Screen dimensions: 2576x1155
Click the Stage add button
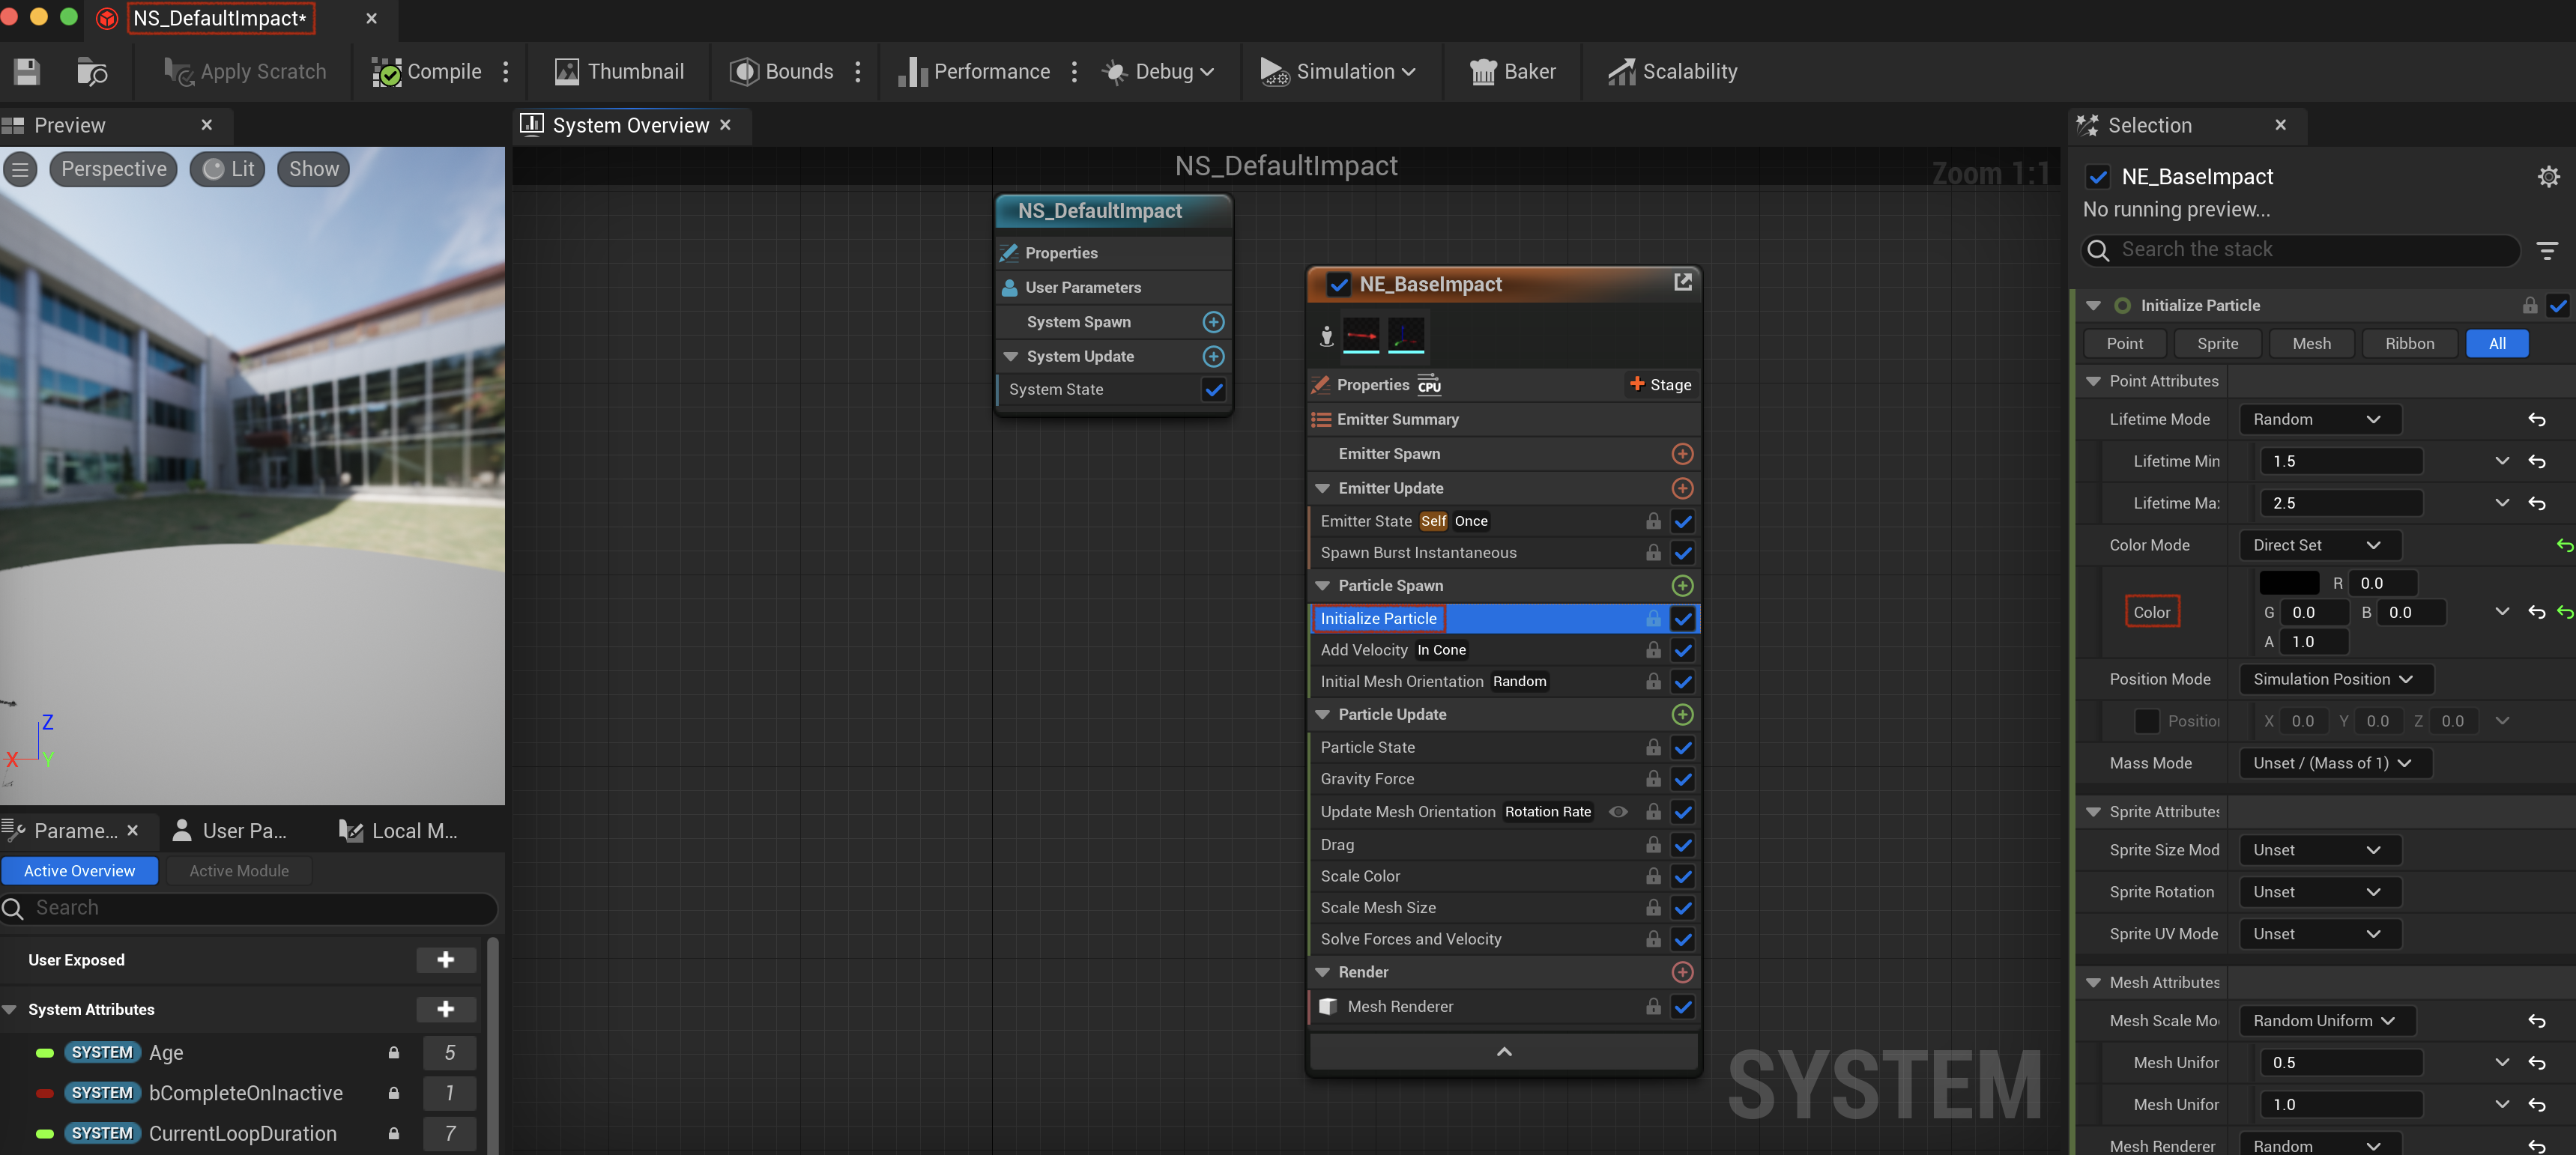(x=1660, y=385)
